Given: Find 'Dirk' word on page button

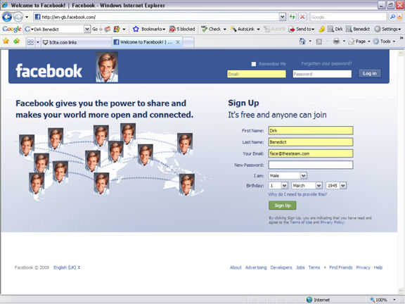Looking at the screenshot, I should point(335,30).
